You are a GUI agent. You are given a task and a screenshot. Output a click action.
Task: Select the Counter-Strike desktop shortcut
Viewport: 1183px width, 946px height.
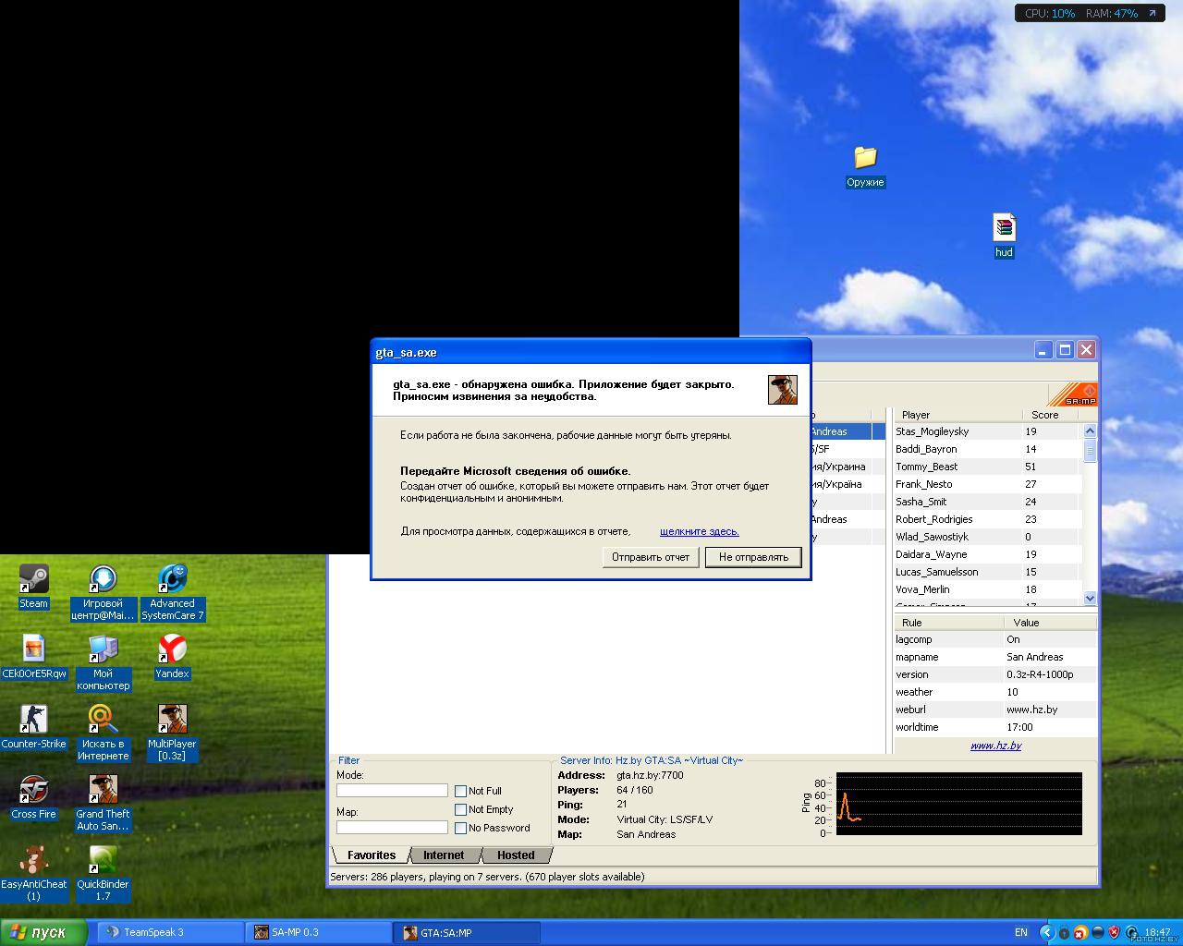point(34,727)
